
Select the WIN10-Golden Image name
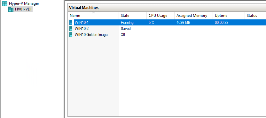(91, 35)
